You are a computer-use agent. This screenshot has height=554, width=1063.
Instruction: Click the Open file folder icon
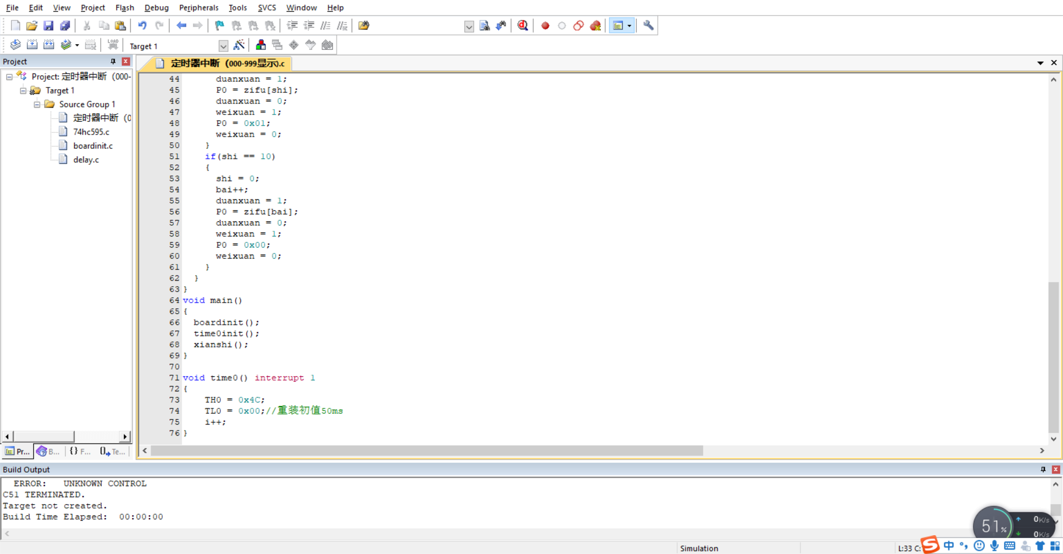pos(32,25)
